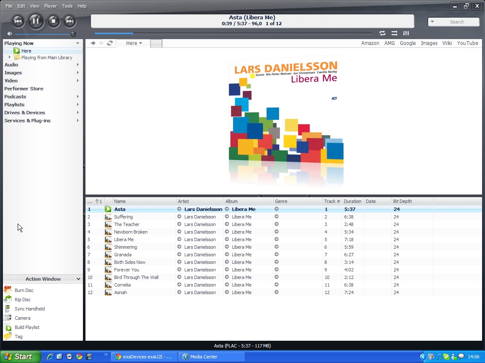Click the Camera icon in Action Window
The width and height of the screenshot is (485, 363).
[x=8, y=318]
